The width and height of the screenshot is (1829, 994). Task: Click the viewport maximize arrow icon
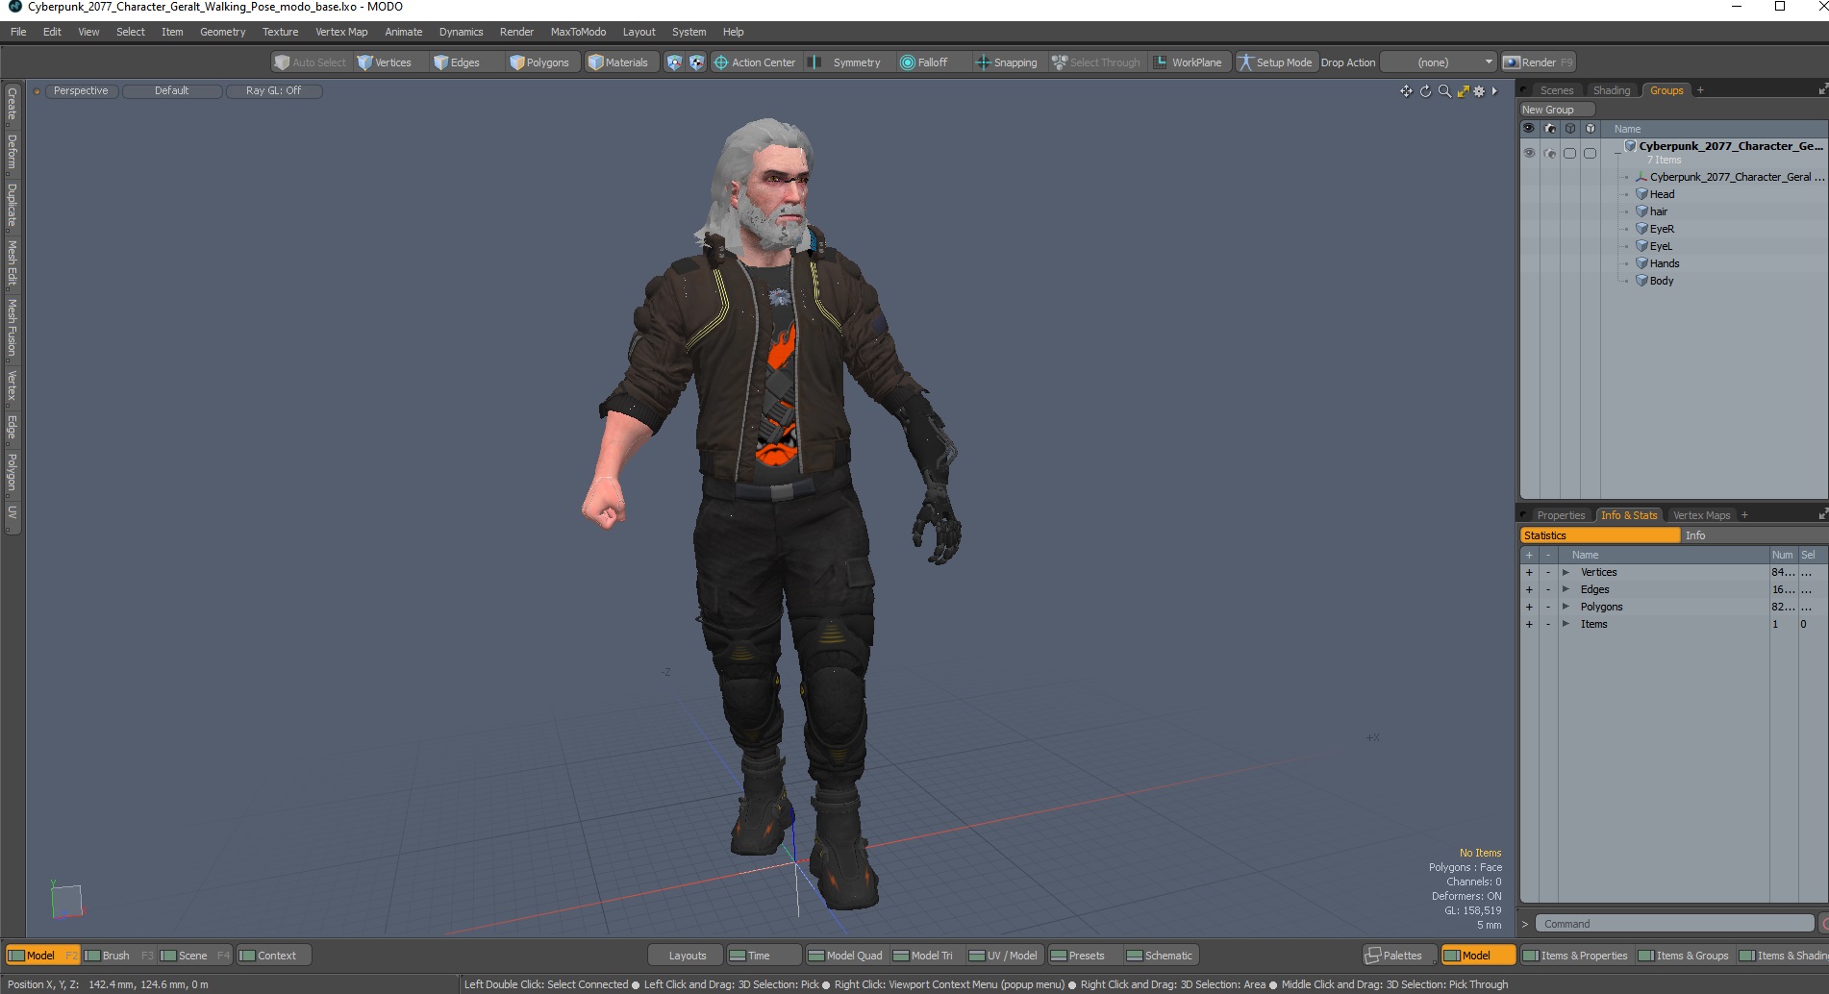1463,91
